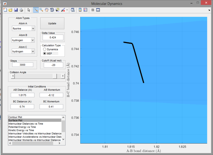This screenshot has height=155, width=213.
Task: Click the Collision Angle slider thumb
Action: [55, 76]
